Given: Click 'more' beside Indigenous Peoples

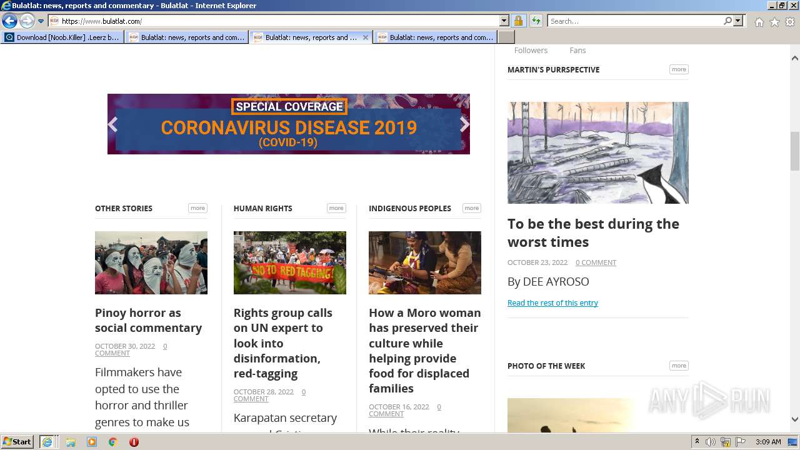Looking at the screenshot, I should [472, 208].
